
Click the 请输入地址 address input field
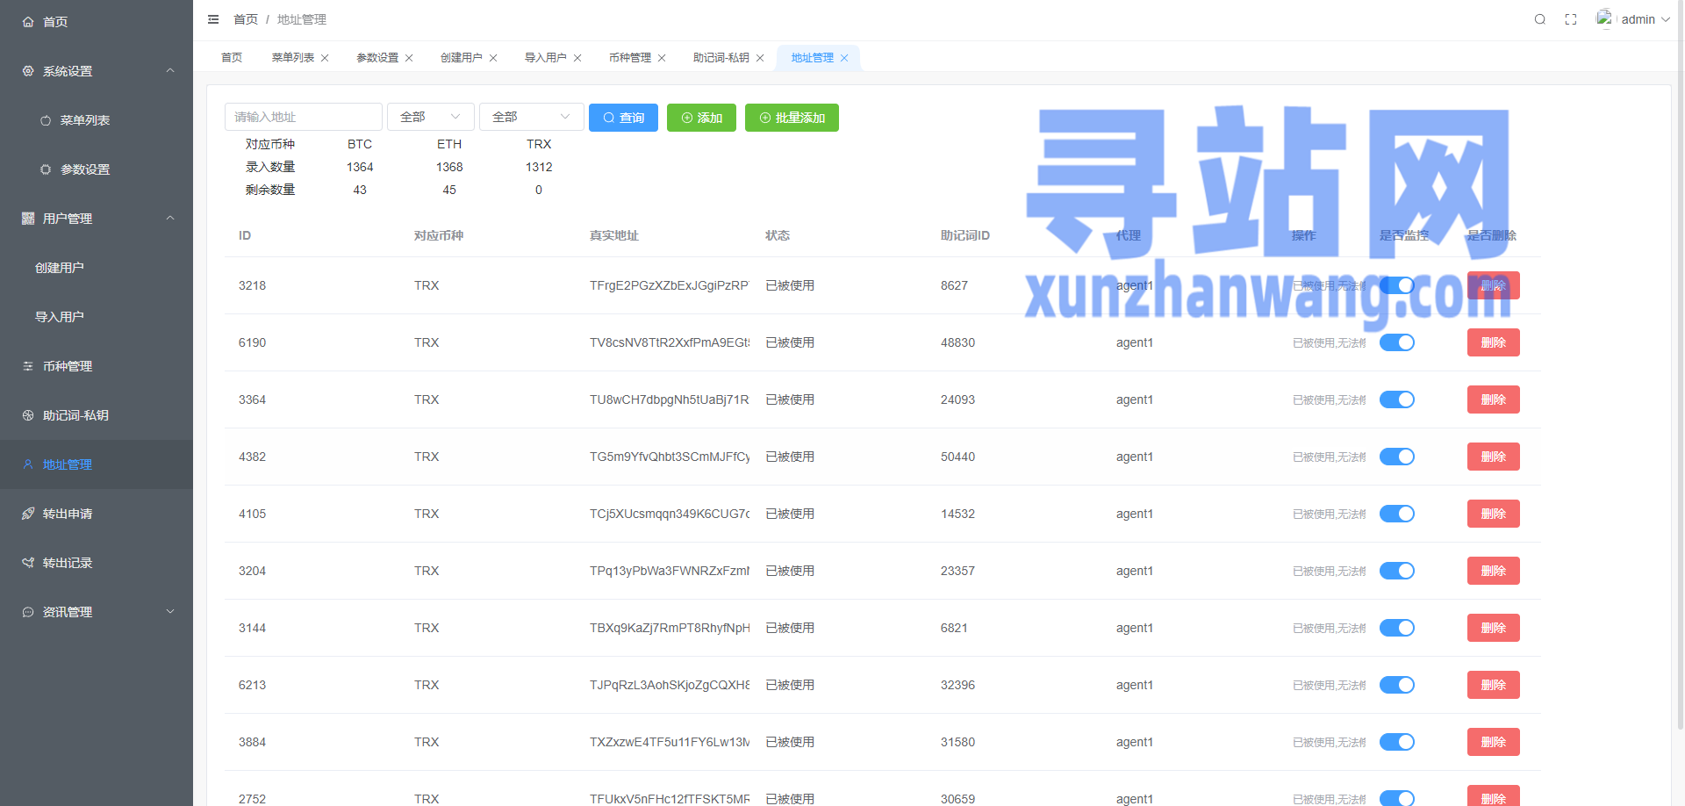click(x=304, y=117)
